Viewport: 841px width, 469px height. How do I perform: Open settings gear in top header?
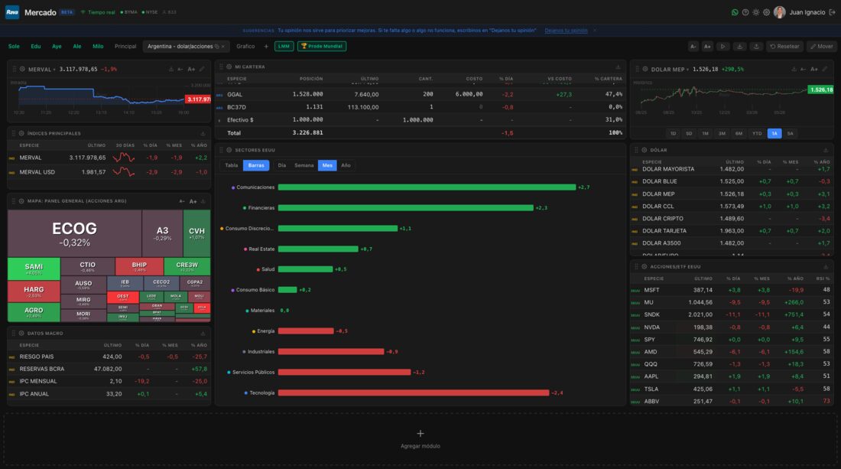click(x=766, y=12)
